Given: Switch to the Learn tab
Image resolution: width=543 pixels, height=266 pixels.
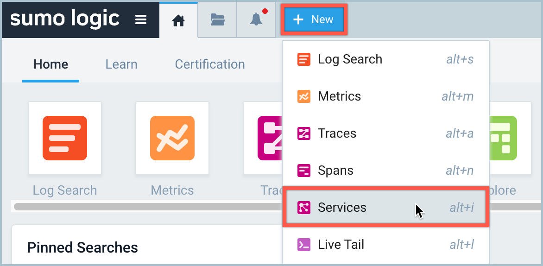Looking at the screenshot, I should tap(121, 64).
